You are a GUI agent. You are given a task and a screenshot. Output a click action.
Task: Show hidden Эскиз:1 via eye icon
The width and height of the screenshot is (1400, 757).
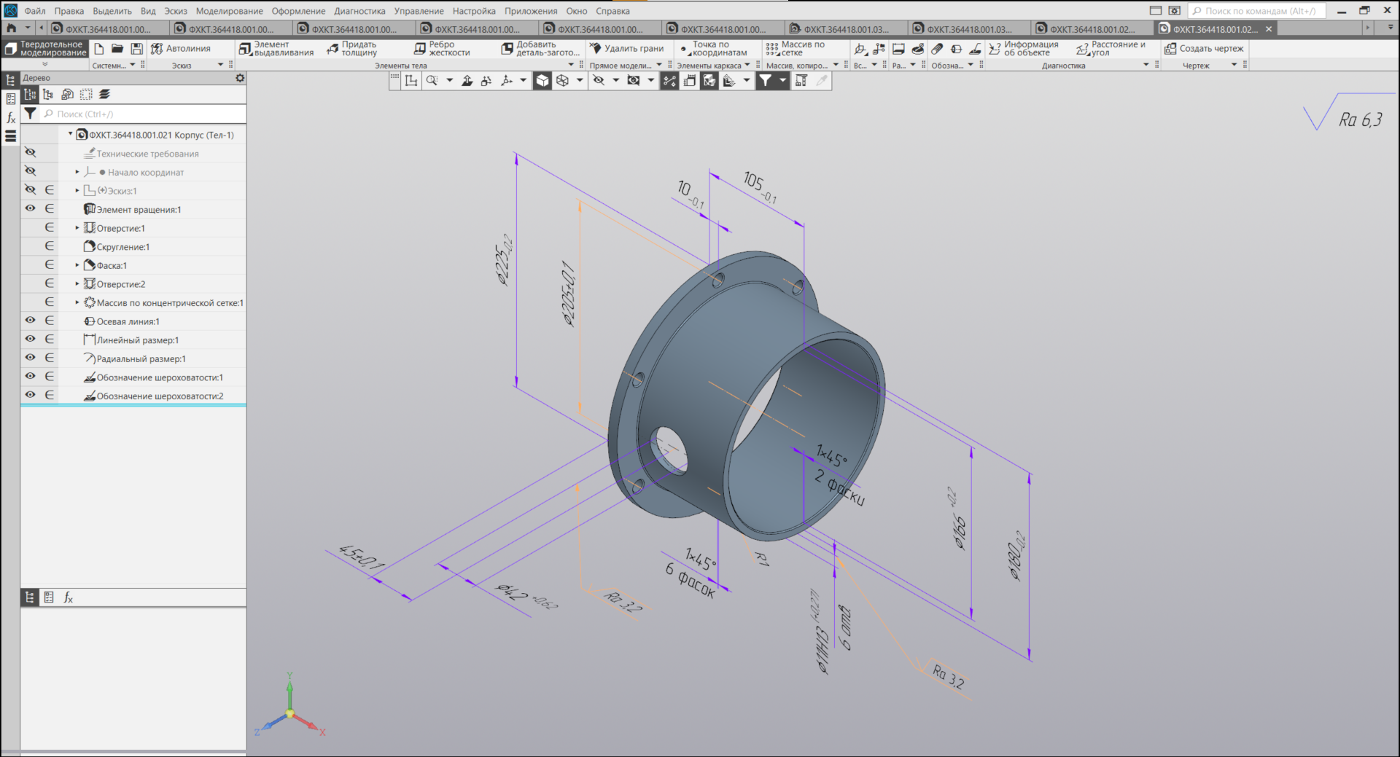coord(30,190)
